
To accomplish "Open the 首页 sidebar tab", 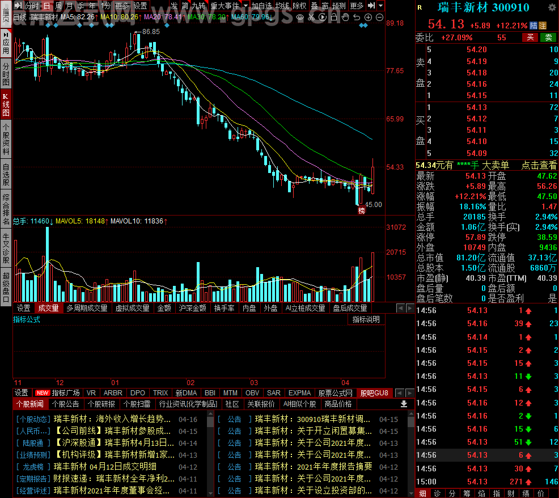I will click(x=6, y=14).
